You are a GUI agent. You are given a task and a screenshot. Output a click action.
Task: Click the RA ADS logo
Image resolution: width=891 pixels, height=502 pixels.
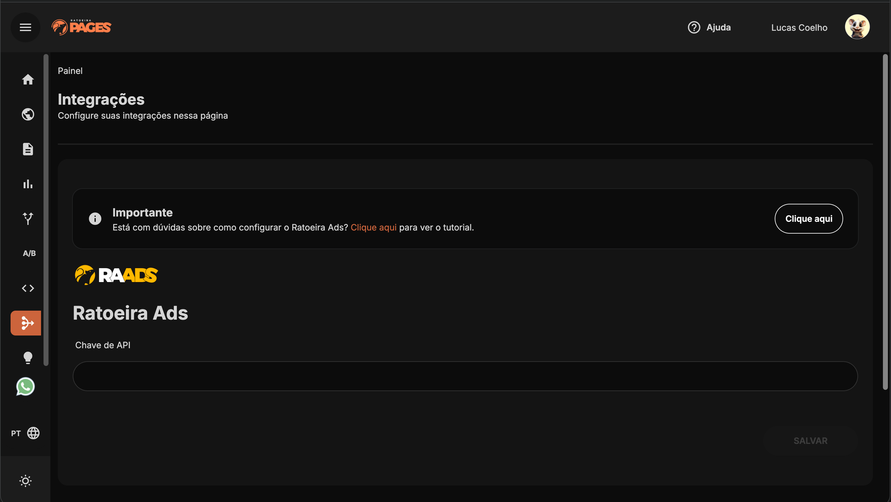point(117,275)
